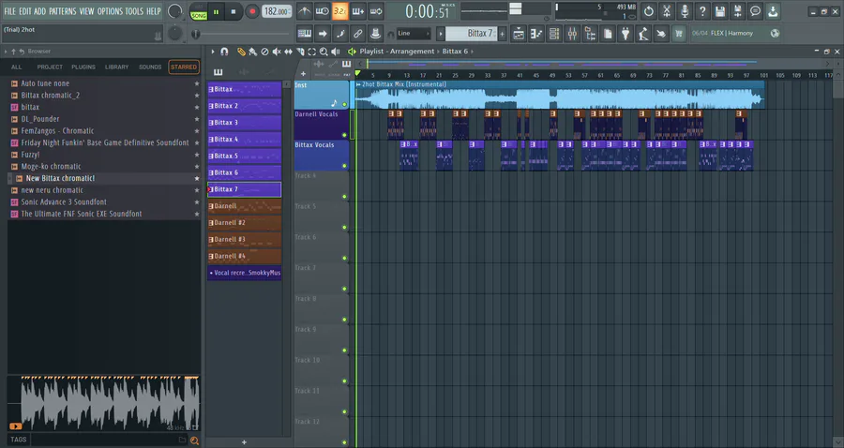Image resolution: width=844 pixels, height=448 pixels.
Task: Select the Paint brush tool in Playlist
Action: [x=252, y=52]
